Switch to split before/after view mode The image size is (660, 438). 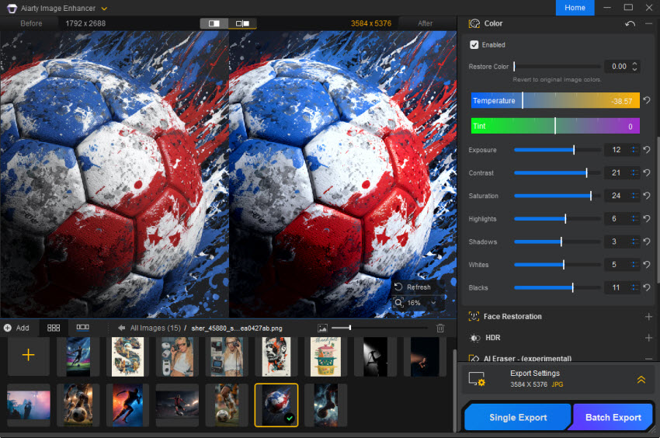point(242,23)
